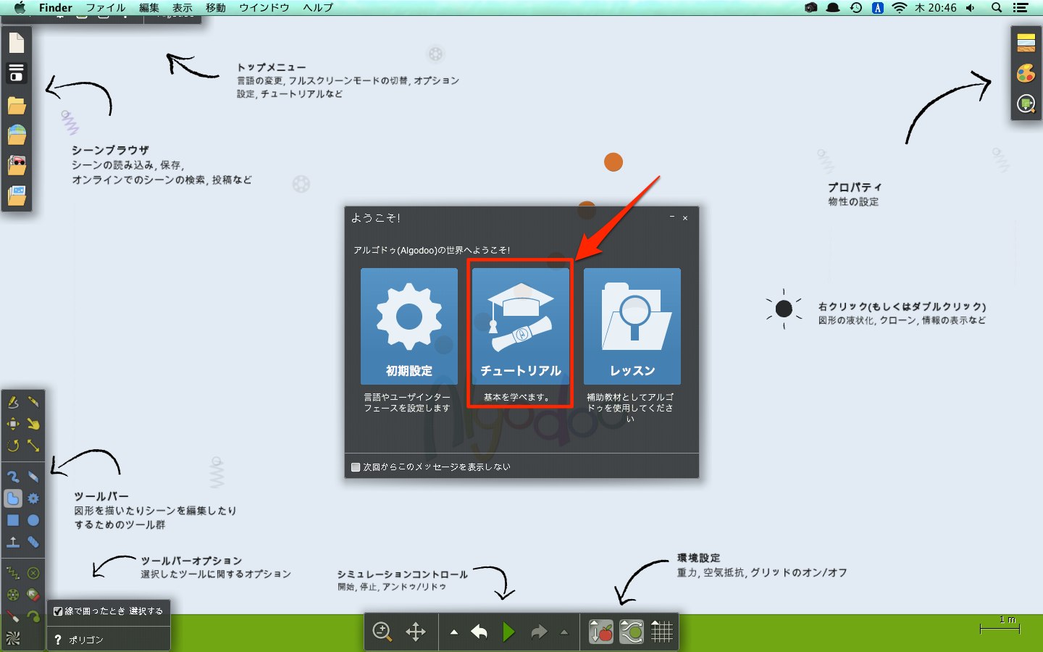The height and width of the screenshot is (652, 1043).
Task: Undo the last action with curved arrow
Action: (x=479, y=632)
